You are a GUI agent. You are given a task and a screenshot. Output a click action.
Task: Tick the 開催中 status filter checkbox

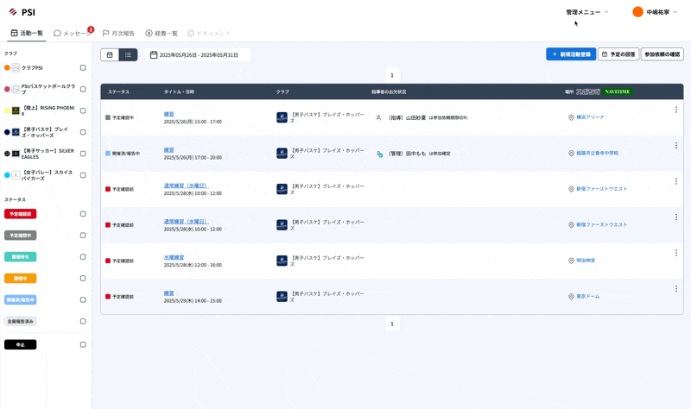coord(83,279)
